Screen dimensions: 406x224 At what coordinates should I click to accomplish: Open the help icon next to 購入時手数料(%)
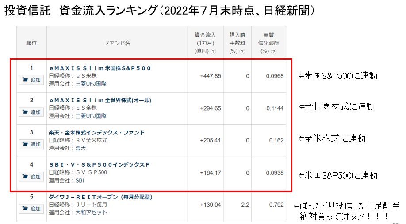tap(242, 51)
